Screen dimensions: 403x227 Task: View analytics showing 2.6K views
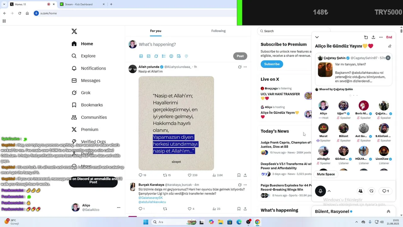point(218,175)
